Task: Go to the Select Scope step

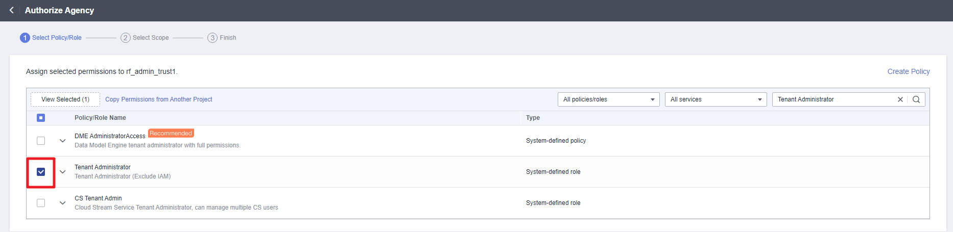Action: tap(150, 38)
